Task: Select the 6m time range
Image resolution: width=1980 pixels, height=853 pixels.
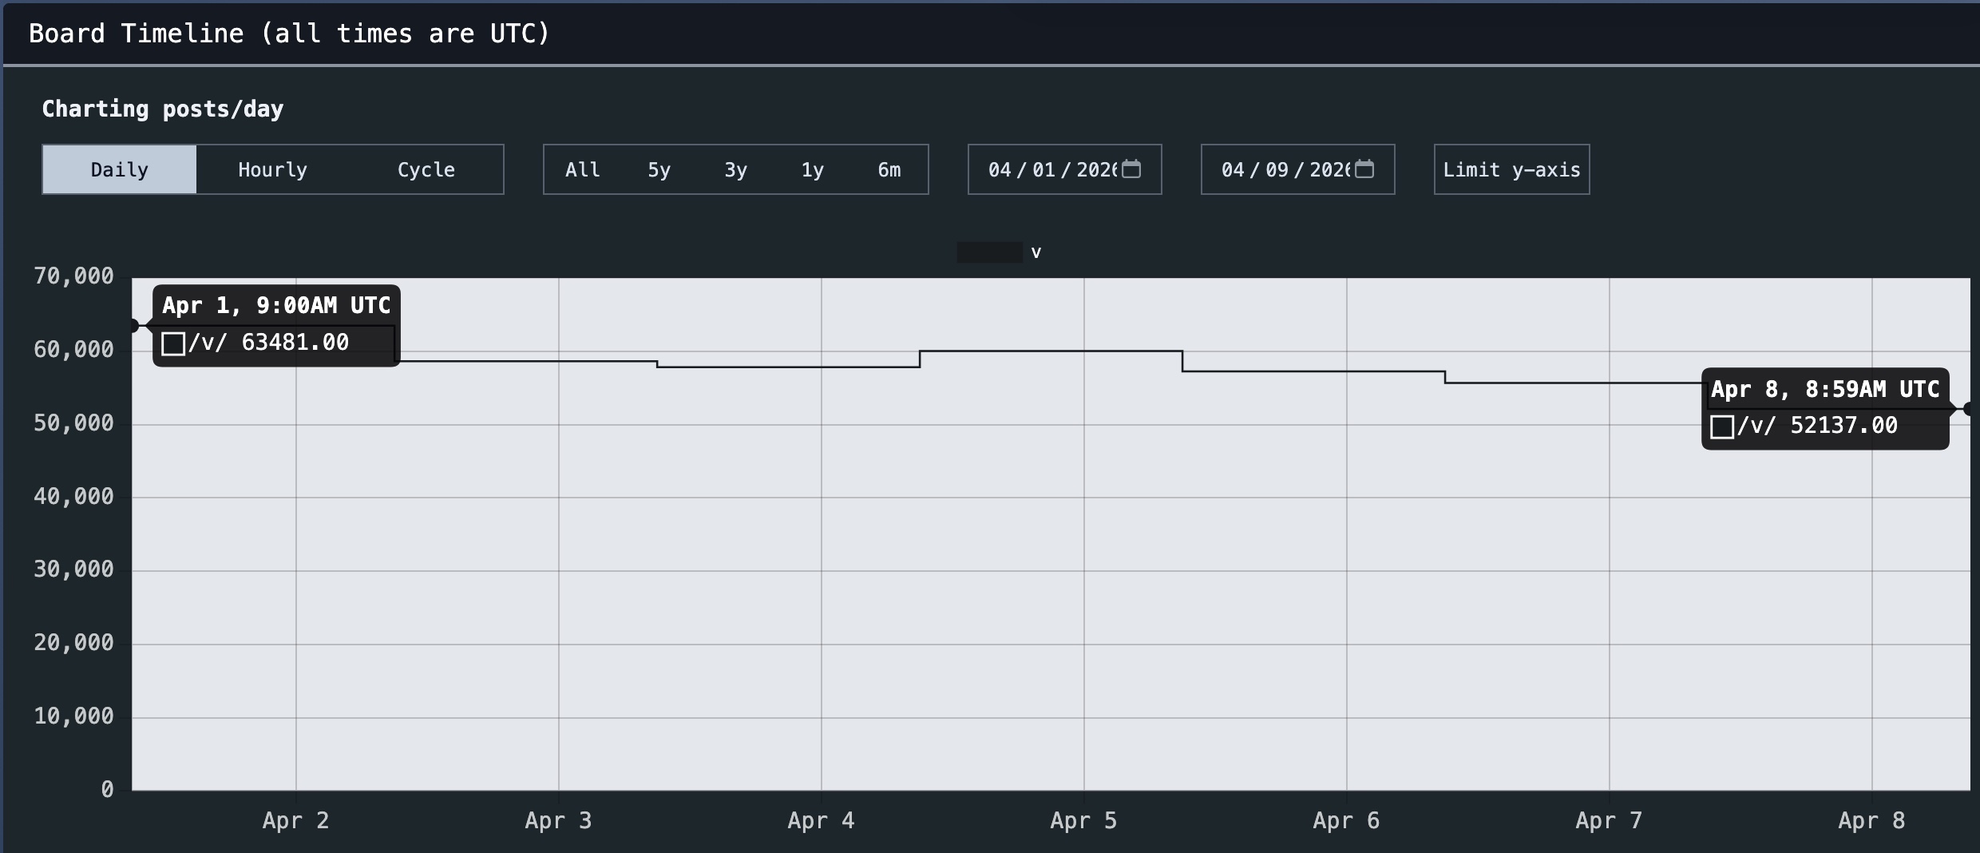Action: coord(889,169)
